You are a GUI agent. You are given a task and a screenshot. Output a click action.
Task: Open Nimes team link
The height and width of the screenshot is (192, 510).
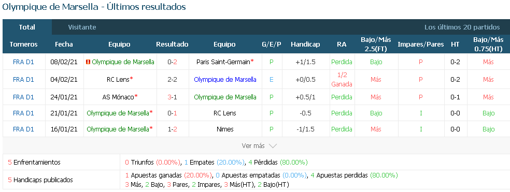(x=225, y=129)
